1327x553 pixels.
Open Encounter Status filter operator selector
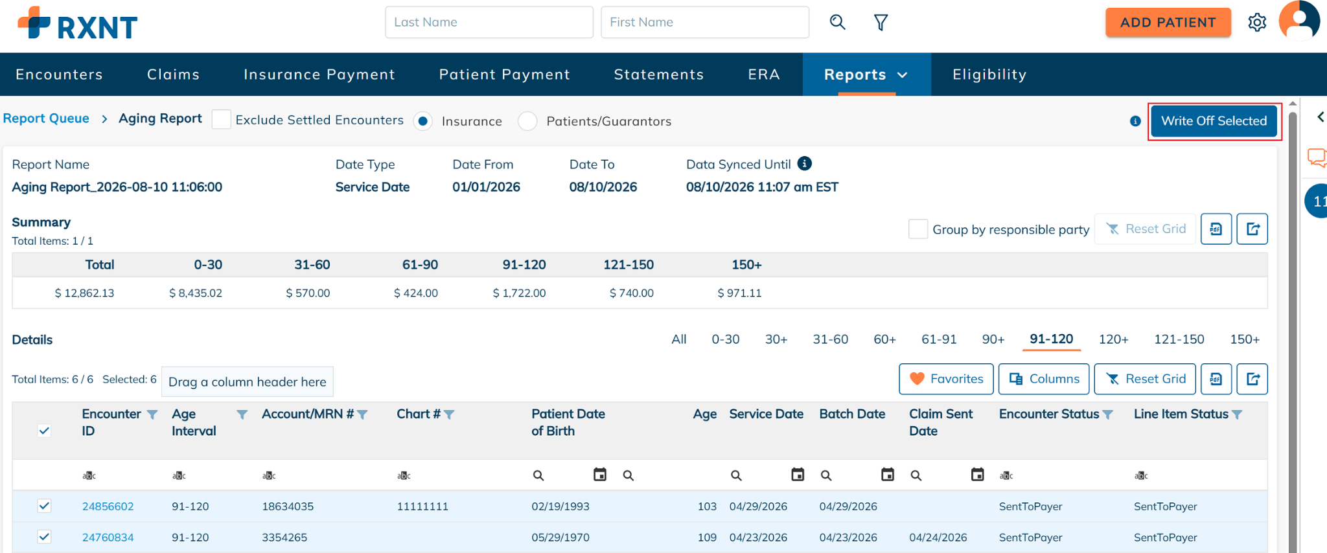(x=1006, y=475)
